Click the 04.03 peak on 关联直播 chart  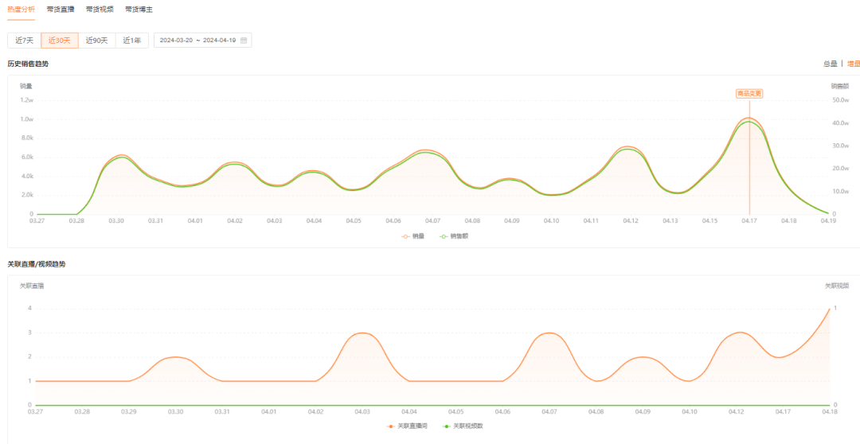coord(362,333)
